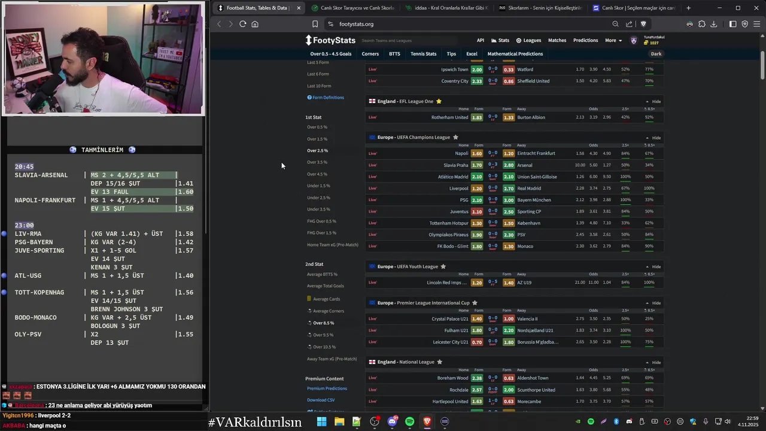Hide the England National League section
Screen dimensions: 766x431
[653, 362]
